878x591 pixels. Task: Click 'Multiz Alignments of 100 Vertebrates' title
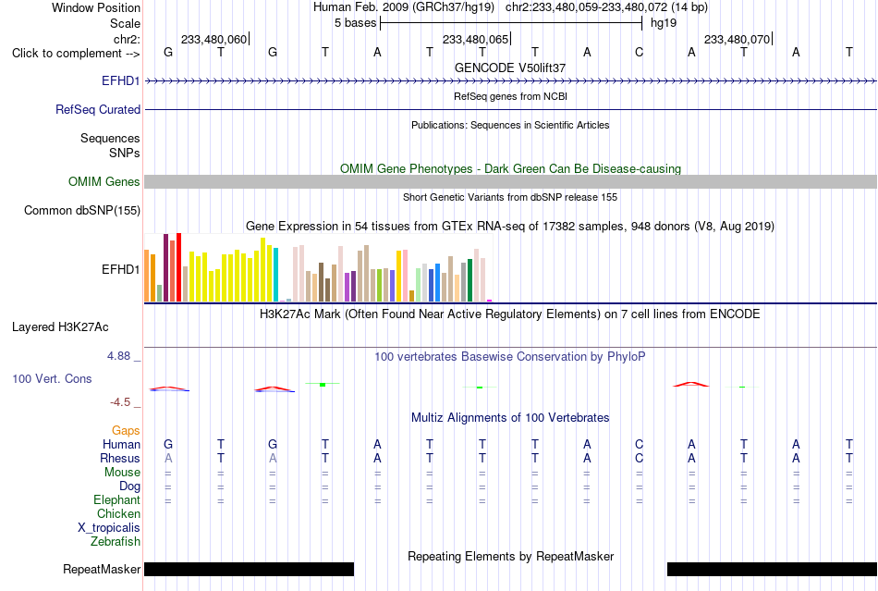click(x=510, y=418)
